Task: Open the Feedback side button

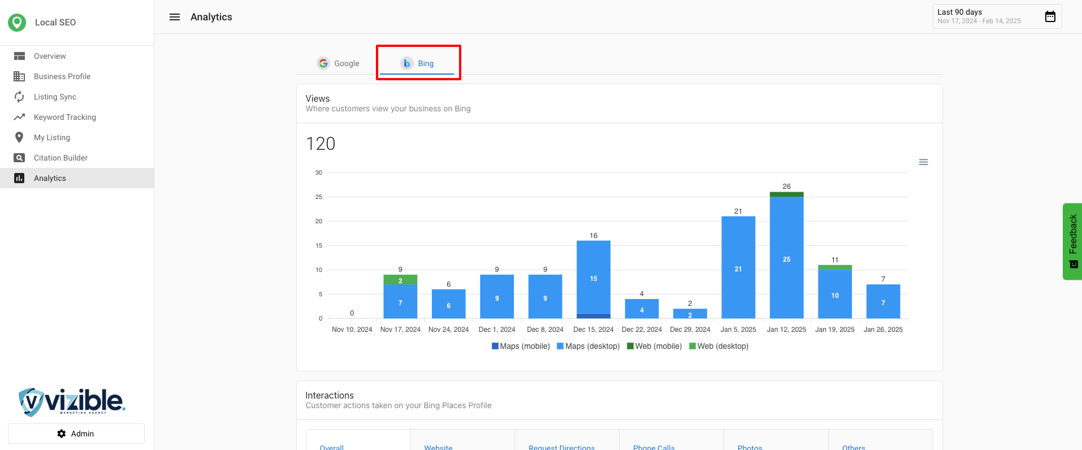Action: point(1072,241)
